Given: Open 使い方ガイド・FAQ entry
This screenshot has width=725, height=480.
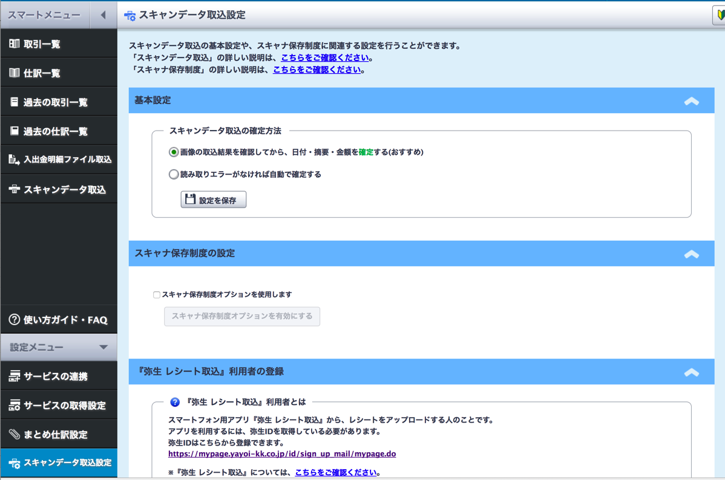Looking at the screenshot, I should (x=59, y=319).
